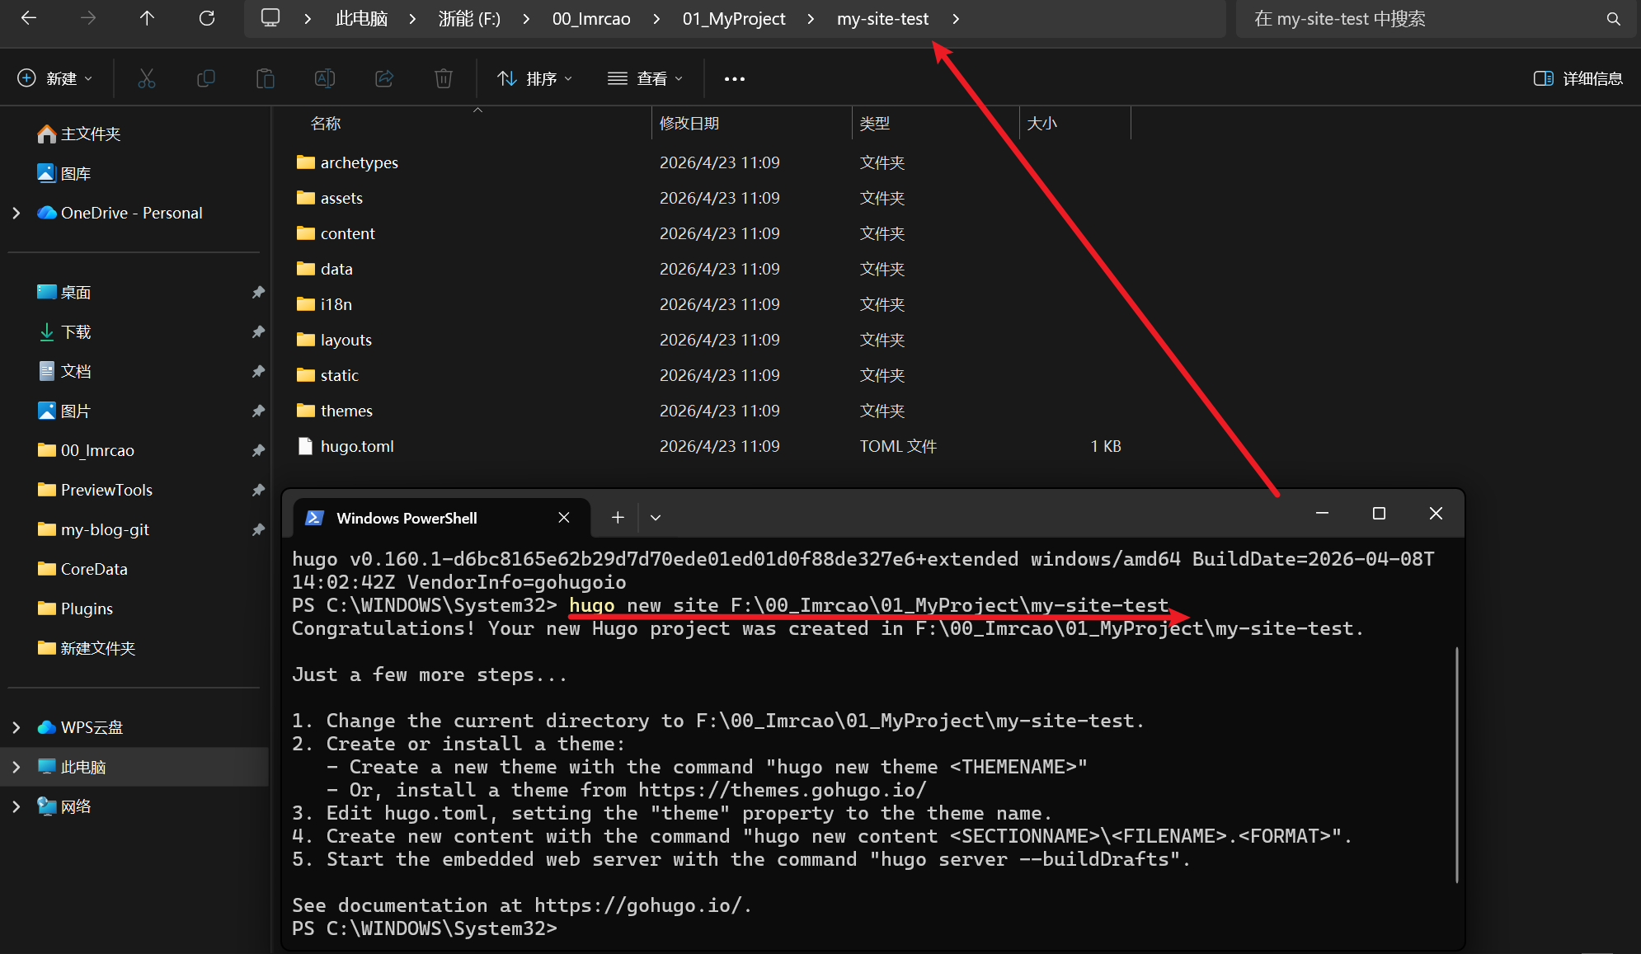Select the hugo.toml file
This screenshot has height=954, width=1641.
point(357,446)
